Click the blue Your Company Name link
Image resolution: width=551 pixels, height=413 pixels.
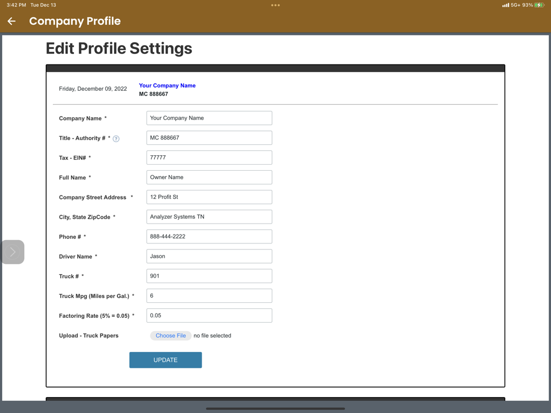click(x=168, y=85)
